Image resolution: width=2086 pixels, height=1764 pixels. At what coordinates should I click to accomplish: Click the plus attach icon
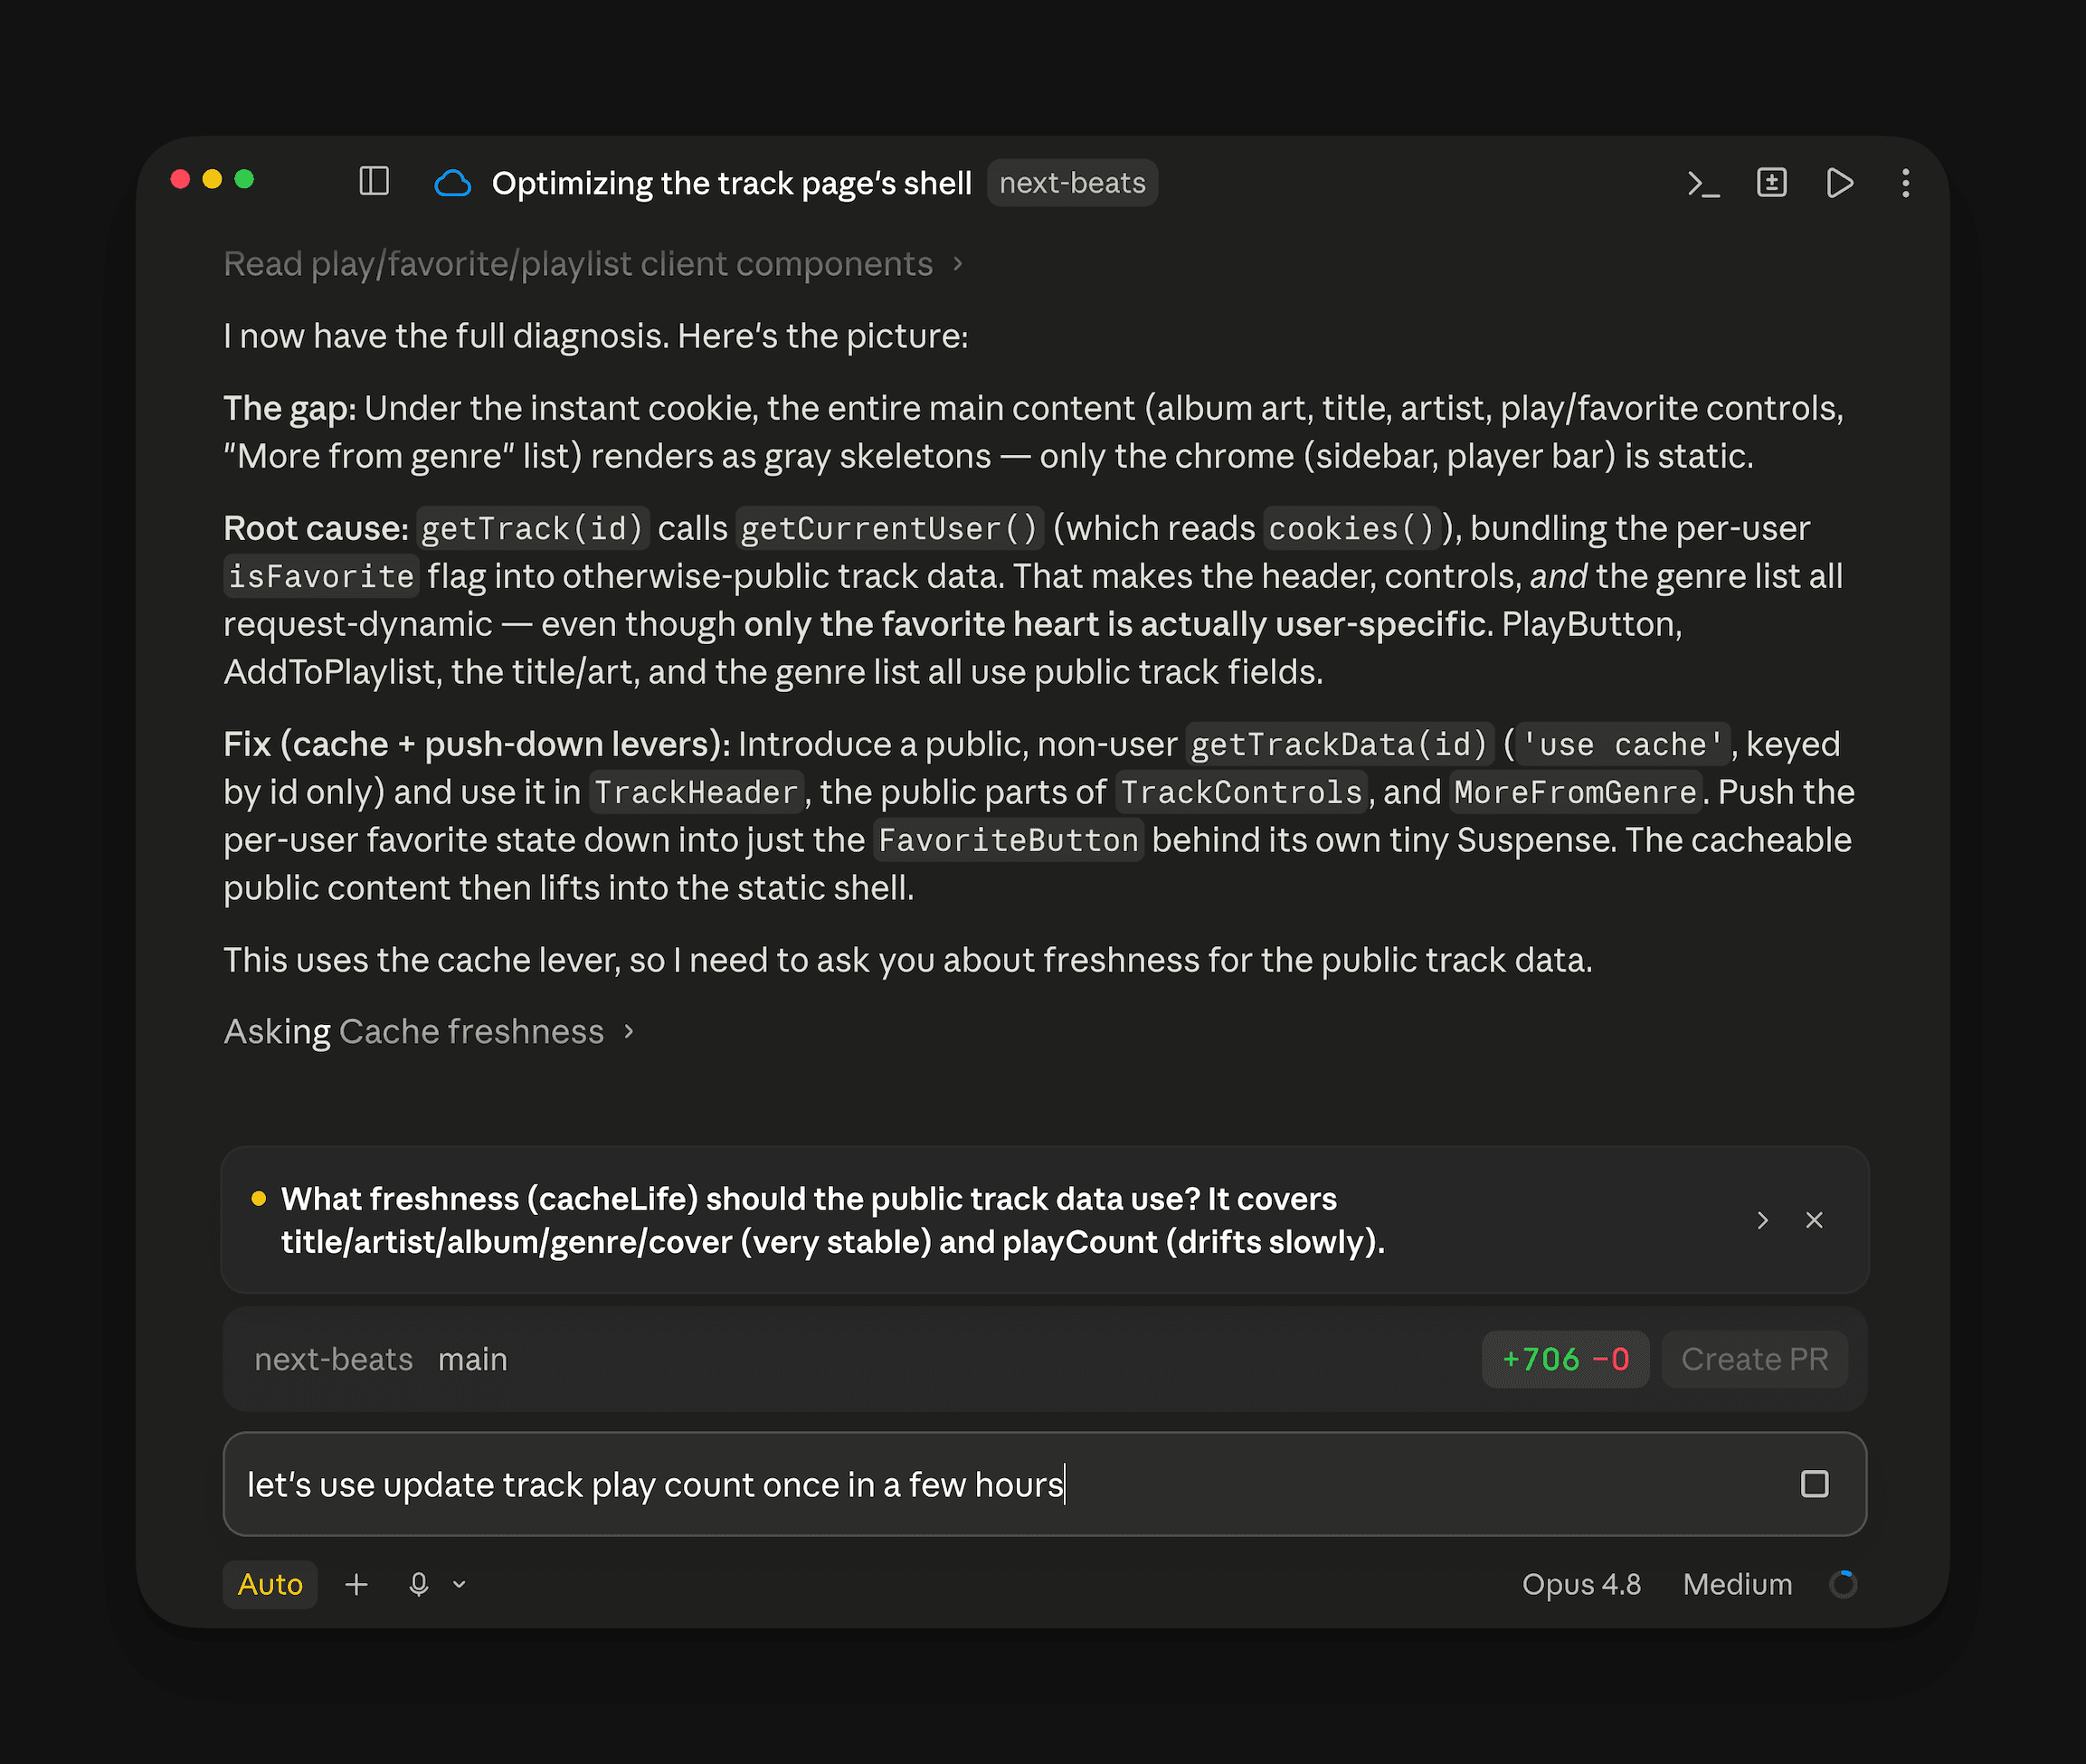pos(356,1584)
